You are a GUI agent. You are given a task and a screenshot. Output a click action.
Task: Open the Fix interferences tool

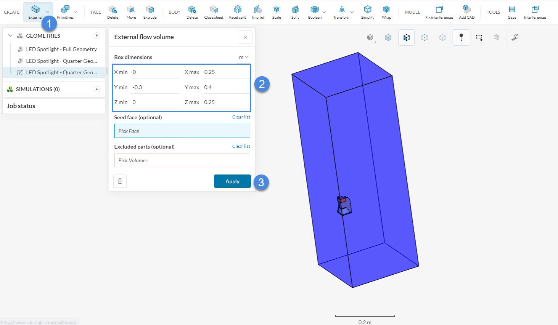[x=439, y=12]
